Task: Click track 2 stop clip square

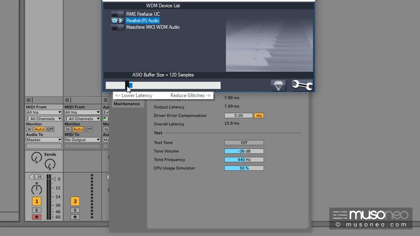Action: click(x=67, y=100)
